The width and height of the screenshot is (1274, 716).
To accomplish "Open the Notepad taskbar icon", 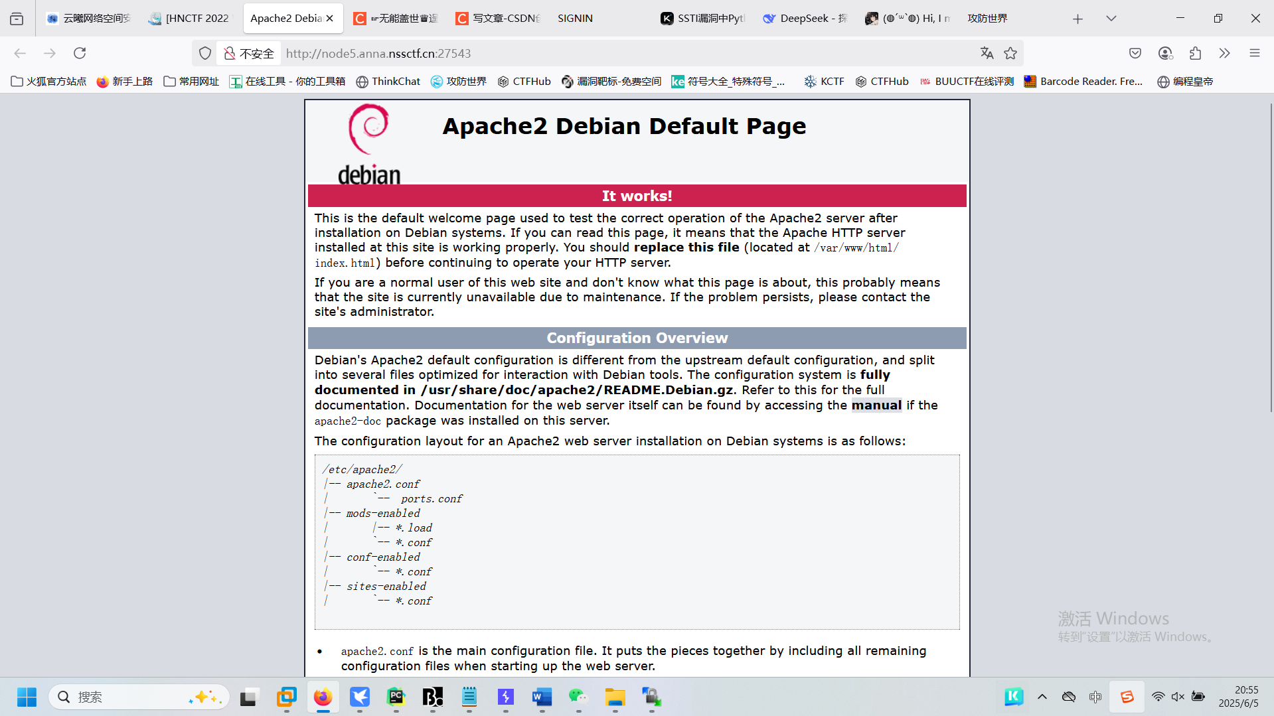I will (469, 697).
